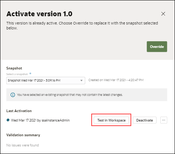
Task: Select the Snapshot Wed Mar 17 combo box
Action: pyautogui.click(x=46, y=80)
